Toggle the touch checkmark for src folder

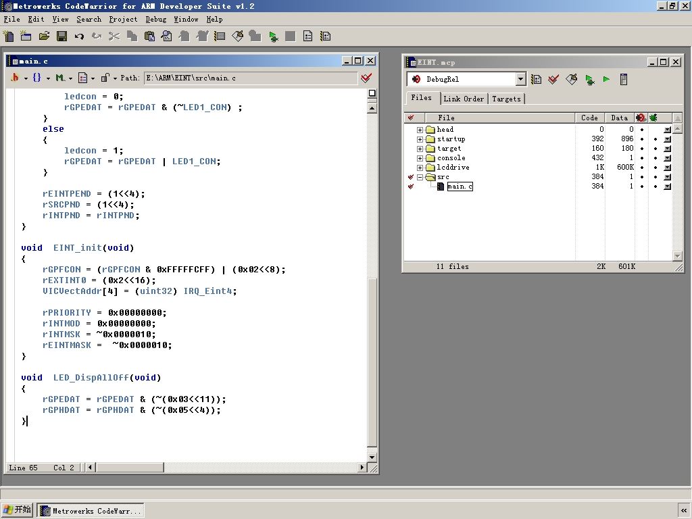(411, 177)
